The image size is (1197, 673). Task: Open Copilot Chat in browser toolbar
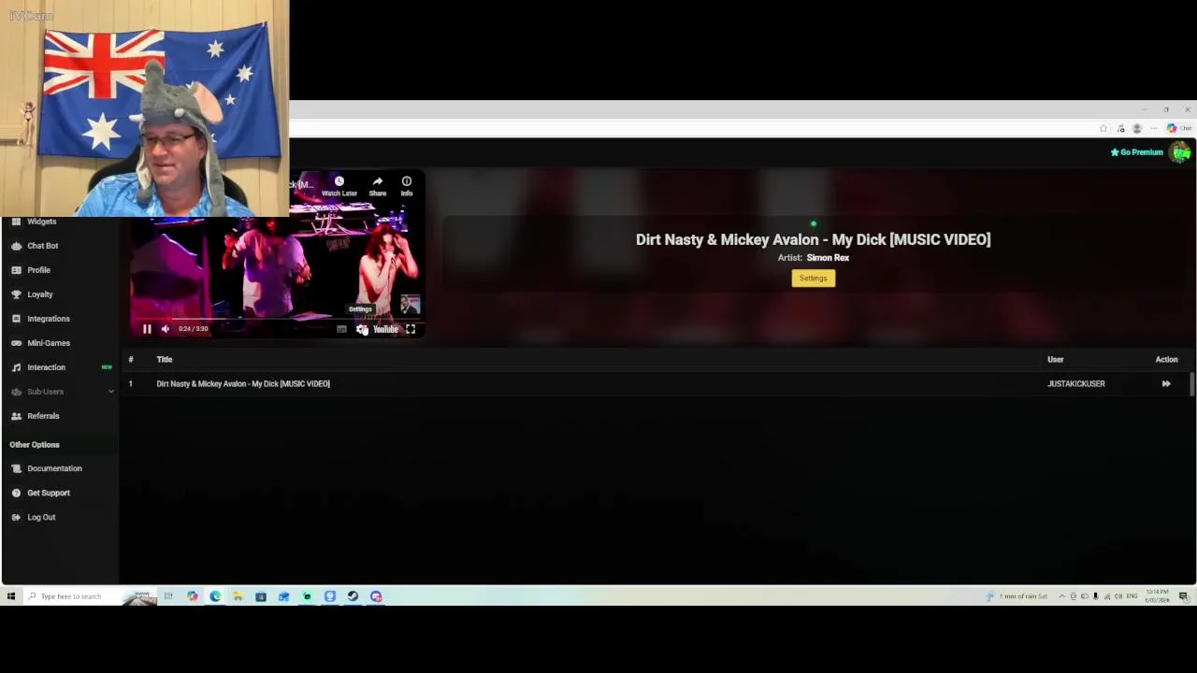pyautogui.click(x=1178, y=128)
